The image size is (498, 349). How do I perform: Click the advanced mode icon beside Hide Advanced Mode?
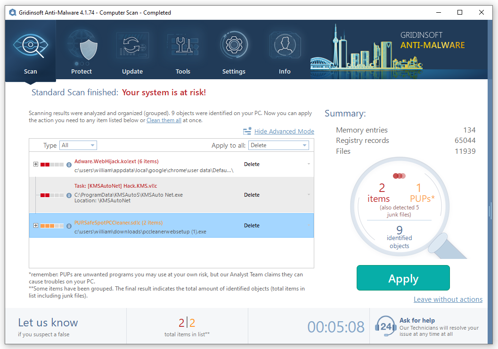click(247, 131)
